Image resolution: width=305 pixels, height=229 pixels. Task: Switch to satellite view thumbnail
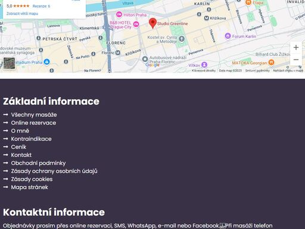tap(9, 63)
